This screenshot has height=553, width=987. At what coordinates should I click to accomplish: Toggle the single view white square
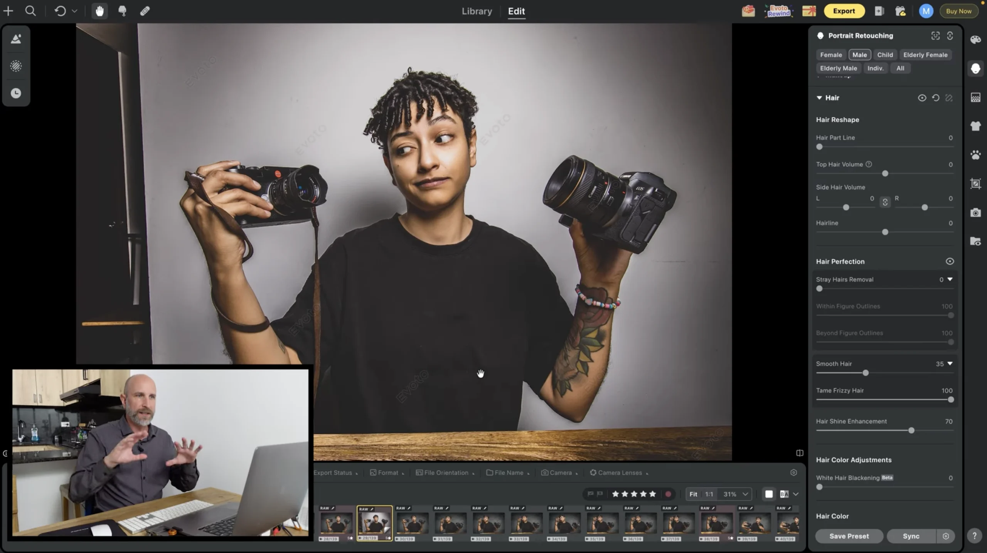(769, 494)
